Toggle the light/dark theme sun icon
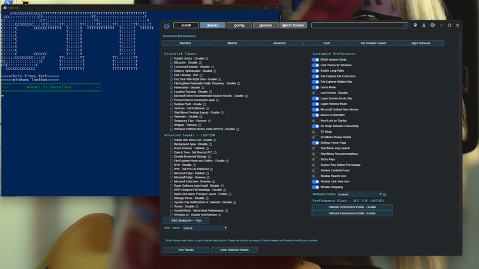 click(415, 25)
